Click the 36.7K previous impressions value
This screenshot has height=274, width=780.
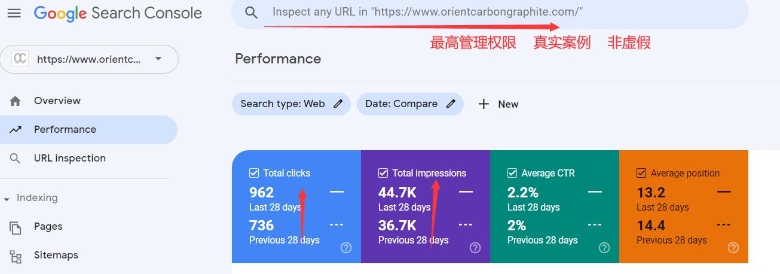coord(397,226)
